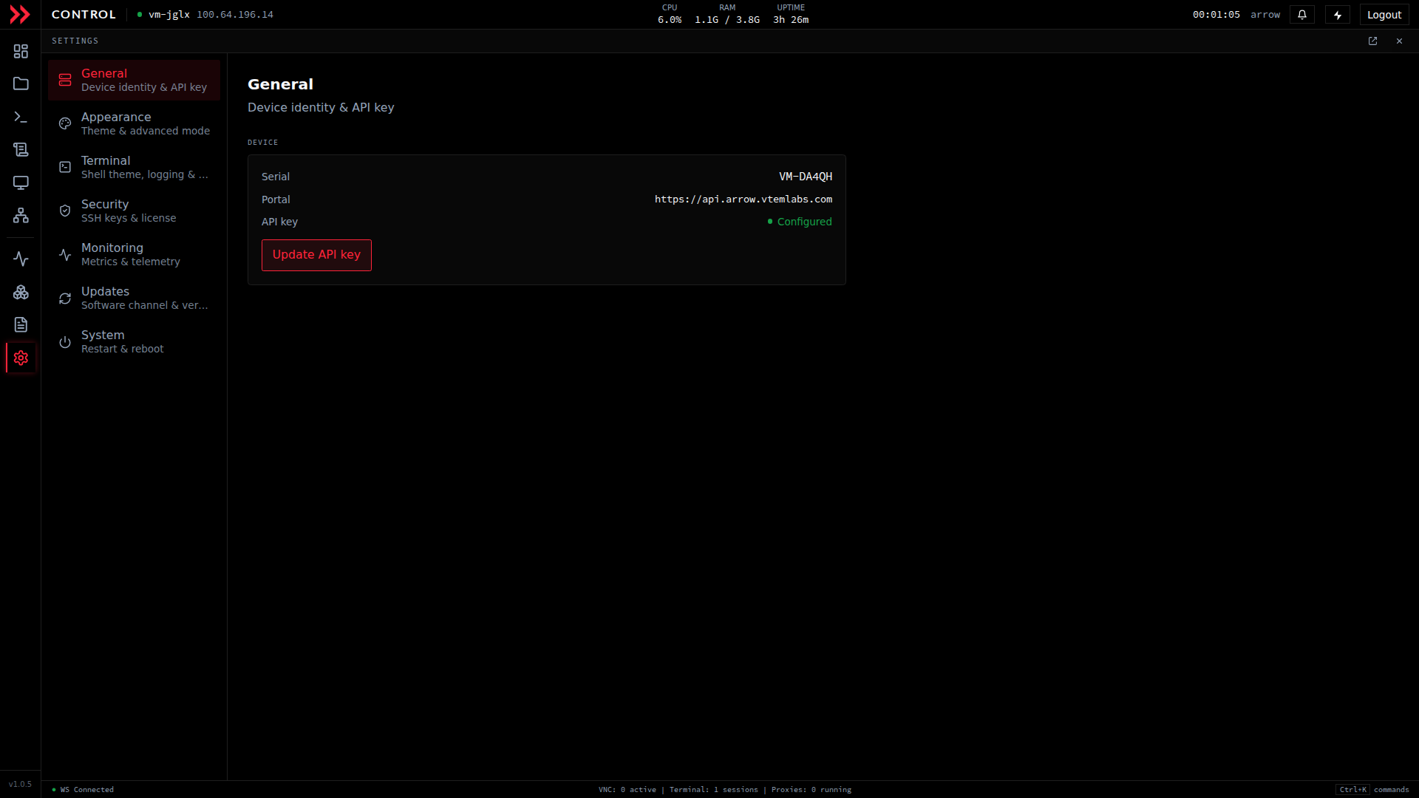Click the General server icon
The height and width of the screenshot is (798, 1419).
pyautogui.click(x=65, y=80)
